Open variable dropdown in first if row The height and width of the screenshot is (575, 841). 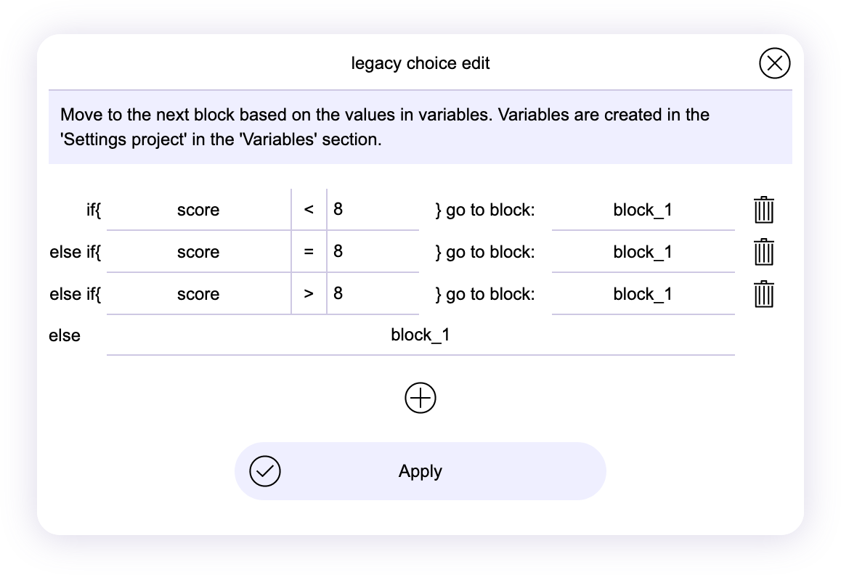198,211
